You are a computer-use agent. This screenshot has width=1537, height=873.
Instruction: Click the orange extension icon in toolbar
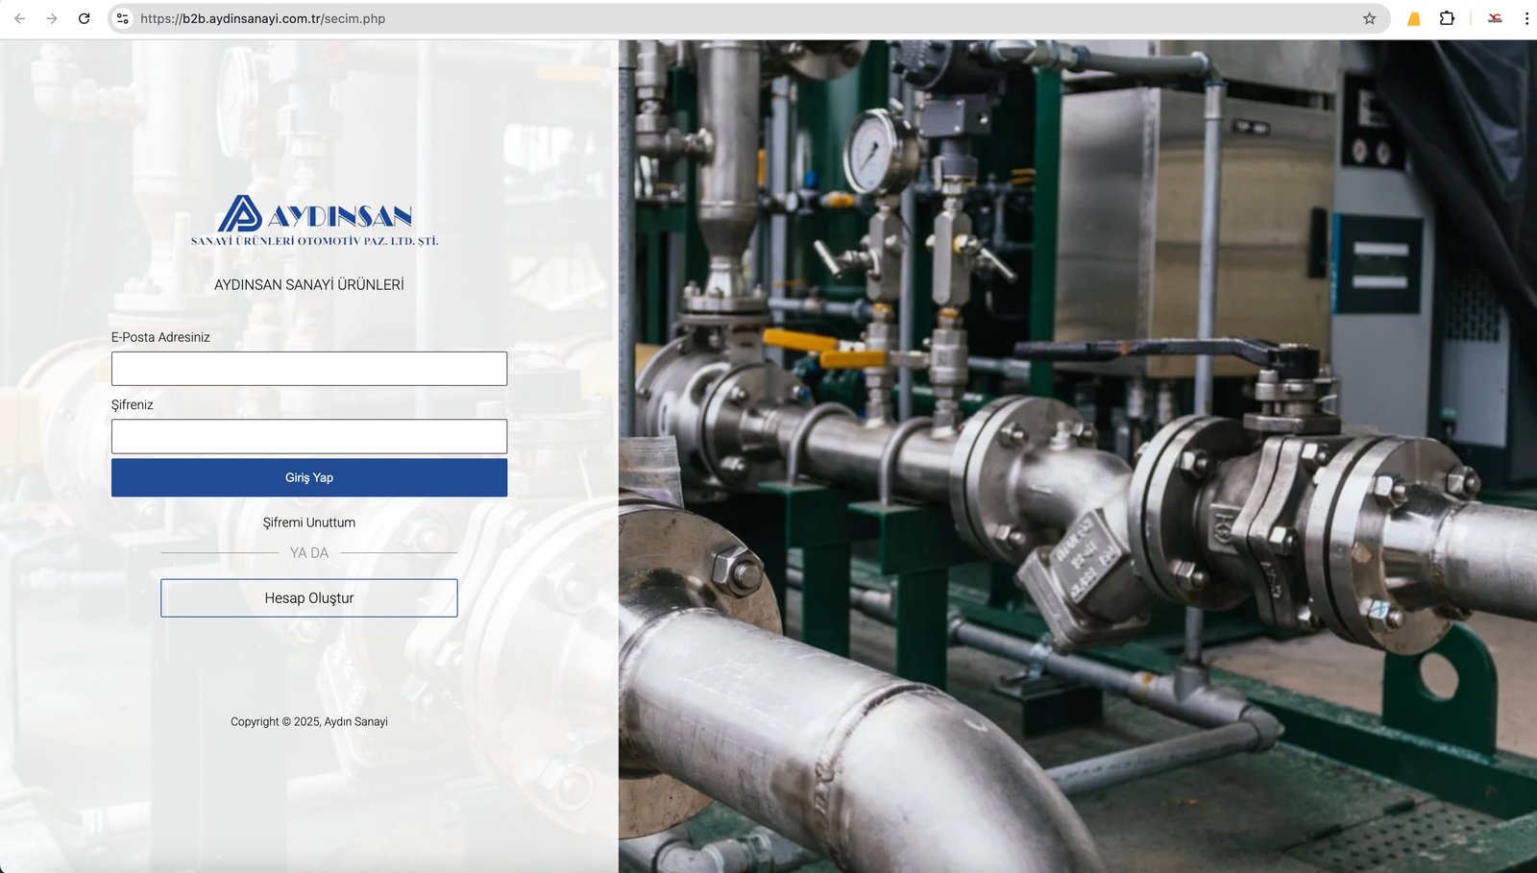pos(1413,18)
